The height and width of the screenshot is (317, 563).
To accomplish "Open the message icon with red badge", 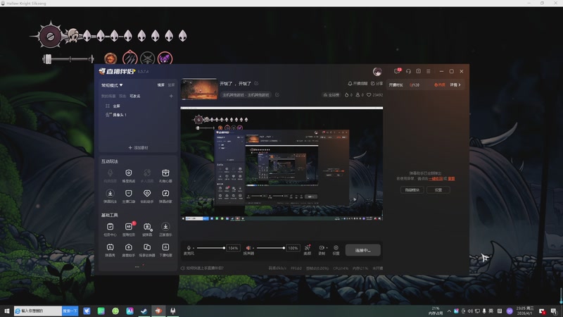I will (397, 71).
